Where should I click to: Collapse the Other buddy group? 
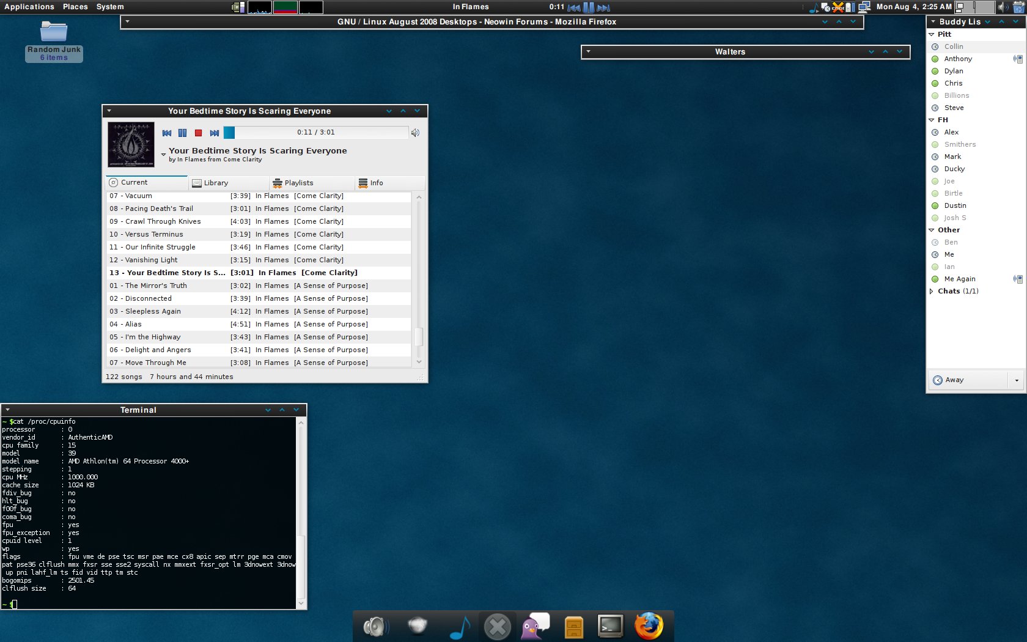pyautogui.click(x=932, y=230)
